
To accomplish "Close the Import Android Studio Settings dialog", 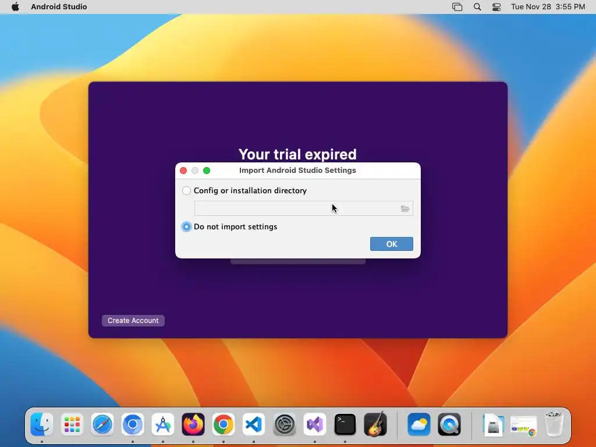I will [183, 171].
